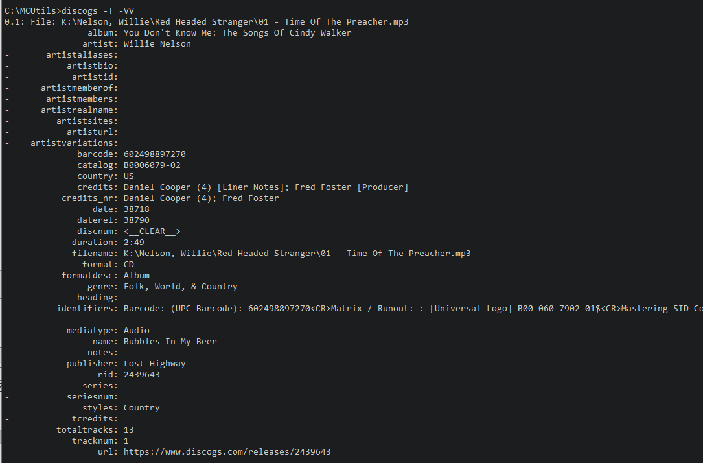
Task: Click the catalog value B0006079-02
Action: 152,165
